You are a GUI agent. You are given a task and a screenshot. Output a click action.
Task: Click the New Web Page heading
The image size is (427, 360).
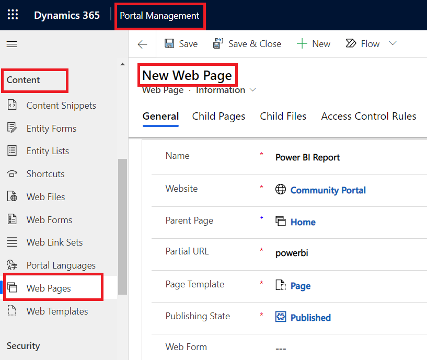pyautogui.click(x=187, y=75)
